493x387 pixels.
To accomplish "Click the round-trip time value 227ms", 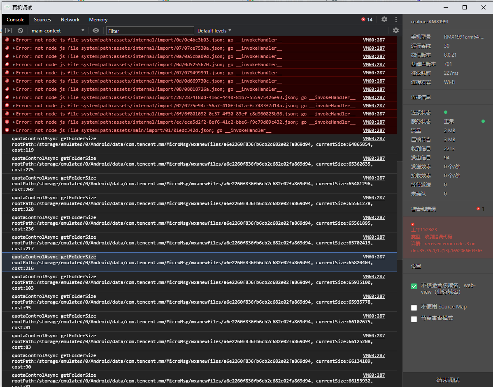I will click(x=451, y=73).
